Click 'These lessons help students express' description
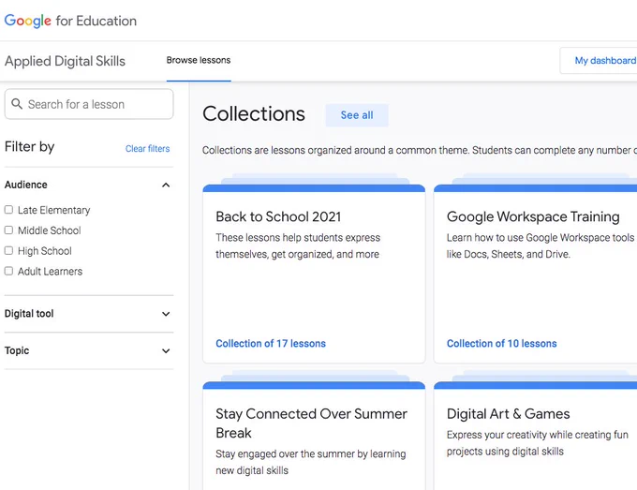 (x=298, y=245)
